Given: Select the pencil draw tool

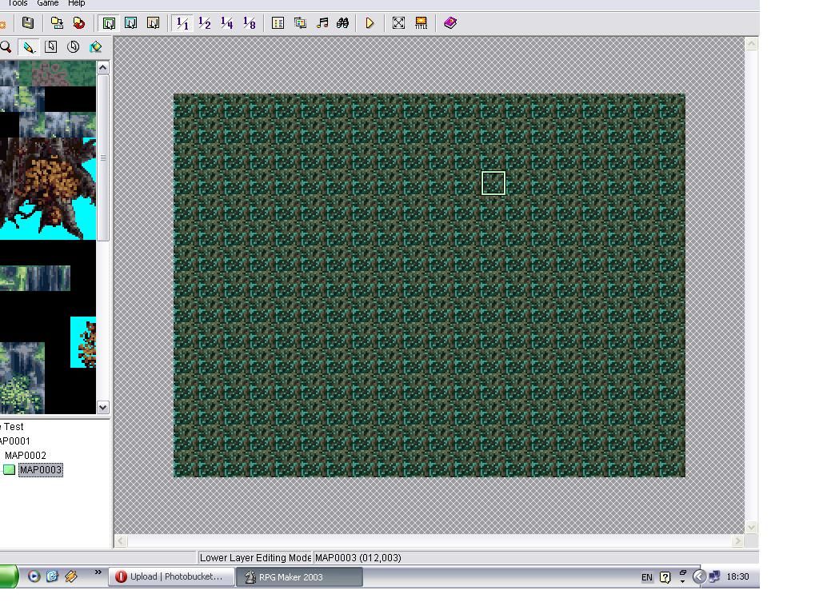Looking at the screenshot, I should [x=29, y=47].
